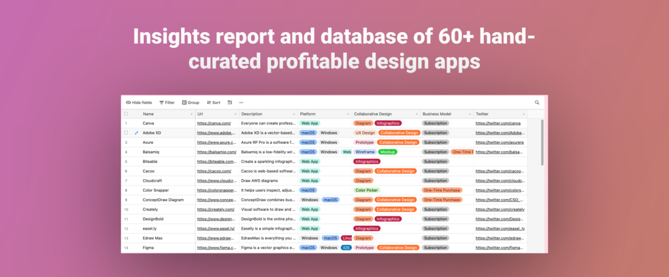Viewport: 669px width, 277px height.
Task: Check the Adobe XD row checkbox
Action: click(126, 133)
